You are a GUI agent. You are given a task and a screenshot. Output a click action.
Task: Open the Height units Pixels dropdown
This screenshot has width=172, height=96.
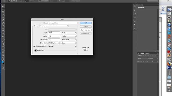[x=69, y=36]
